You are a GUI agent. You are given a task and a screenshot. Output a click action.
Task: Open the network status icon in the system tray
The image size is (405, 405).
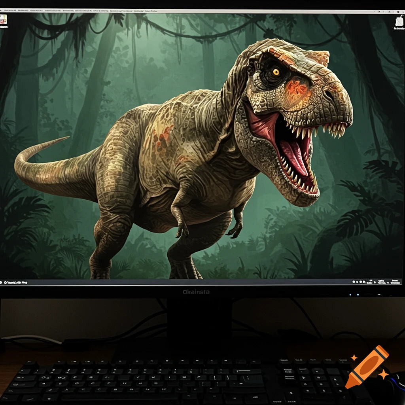tap(357, 282)
